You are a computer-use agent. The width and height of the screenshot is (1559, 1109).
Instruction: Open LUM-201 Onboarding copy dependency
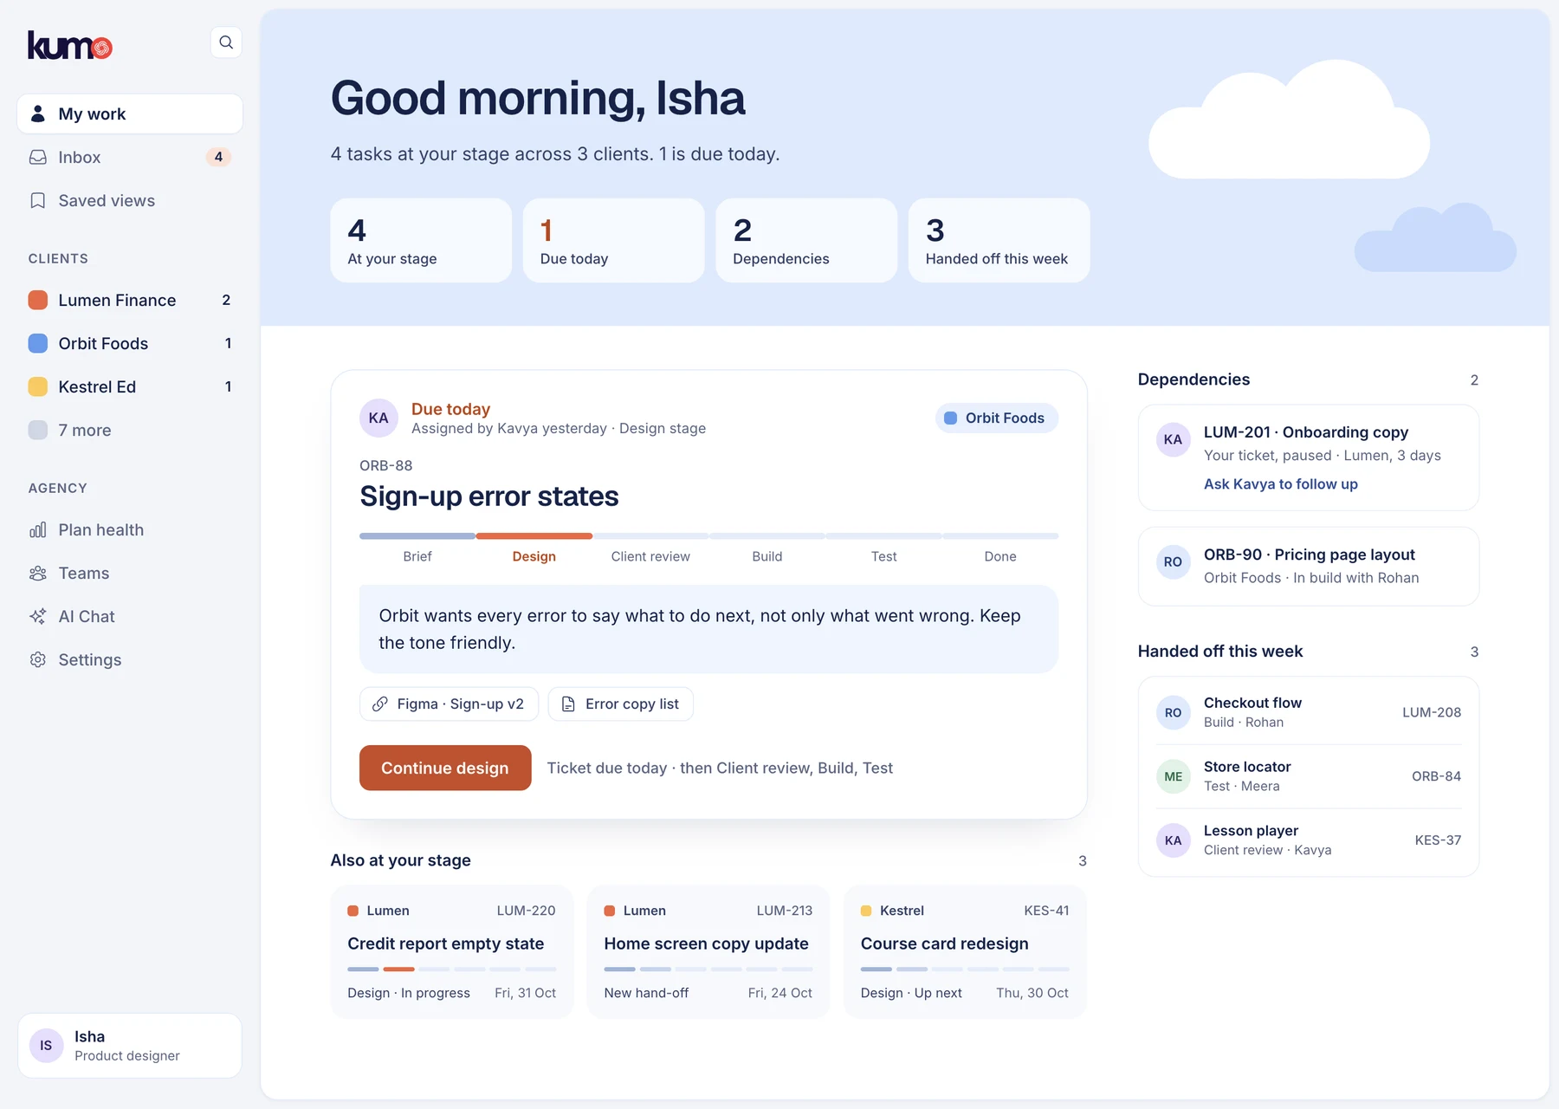point(1308,457)
